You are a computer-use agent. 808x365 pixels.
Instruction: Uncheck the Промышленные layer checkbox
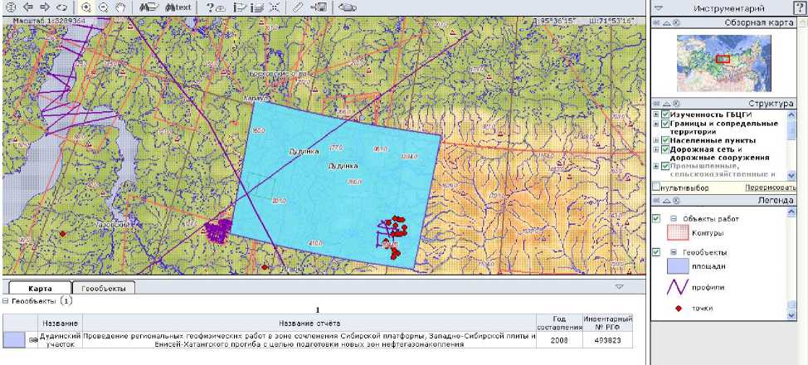pos(665,167)
